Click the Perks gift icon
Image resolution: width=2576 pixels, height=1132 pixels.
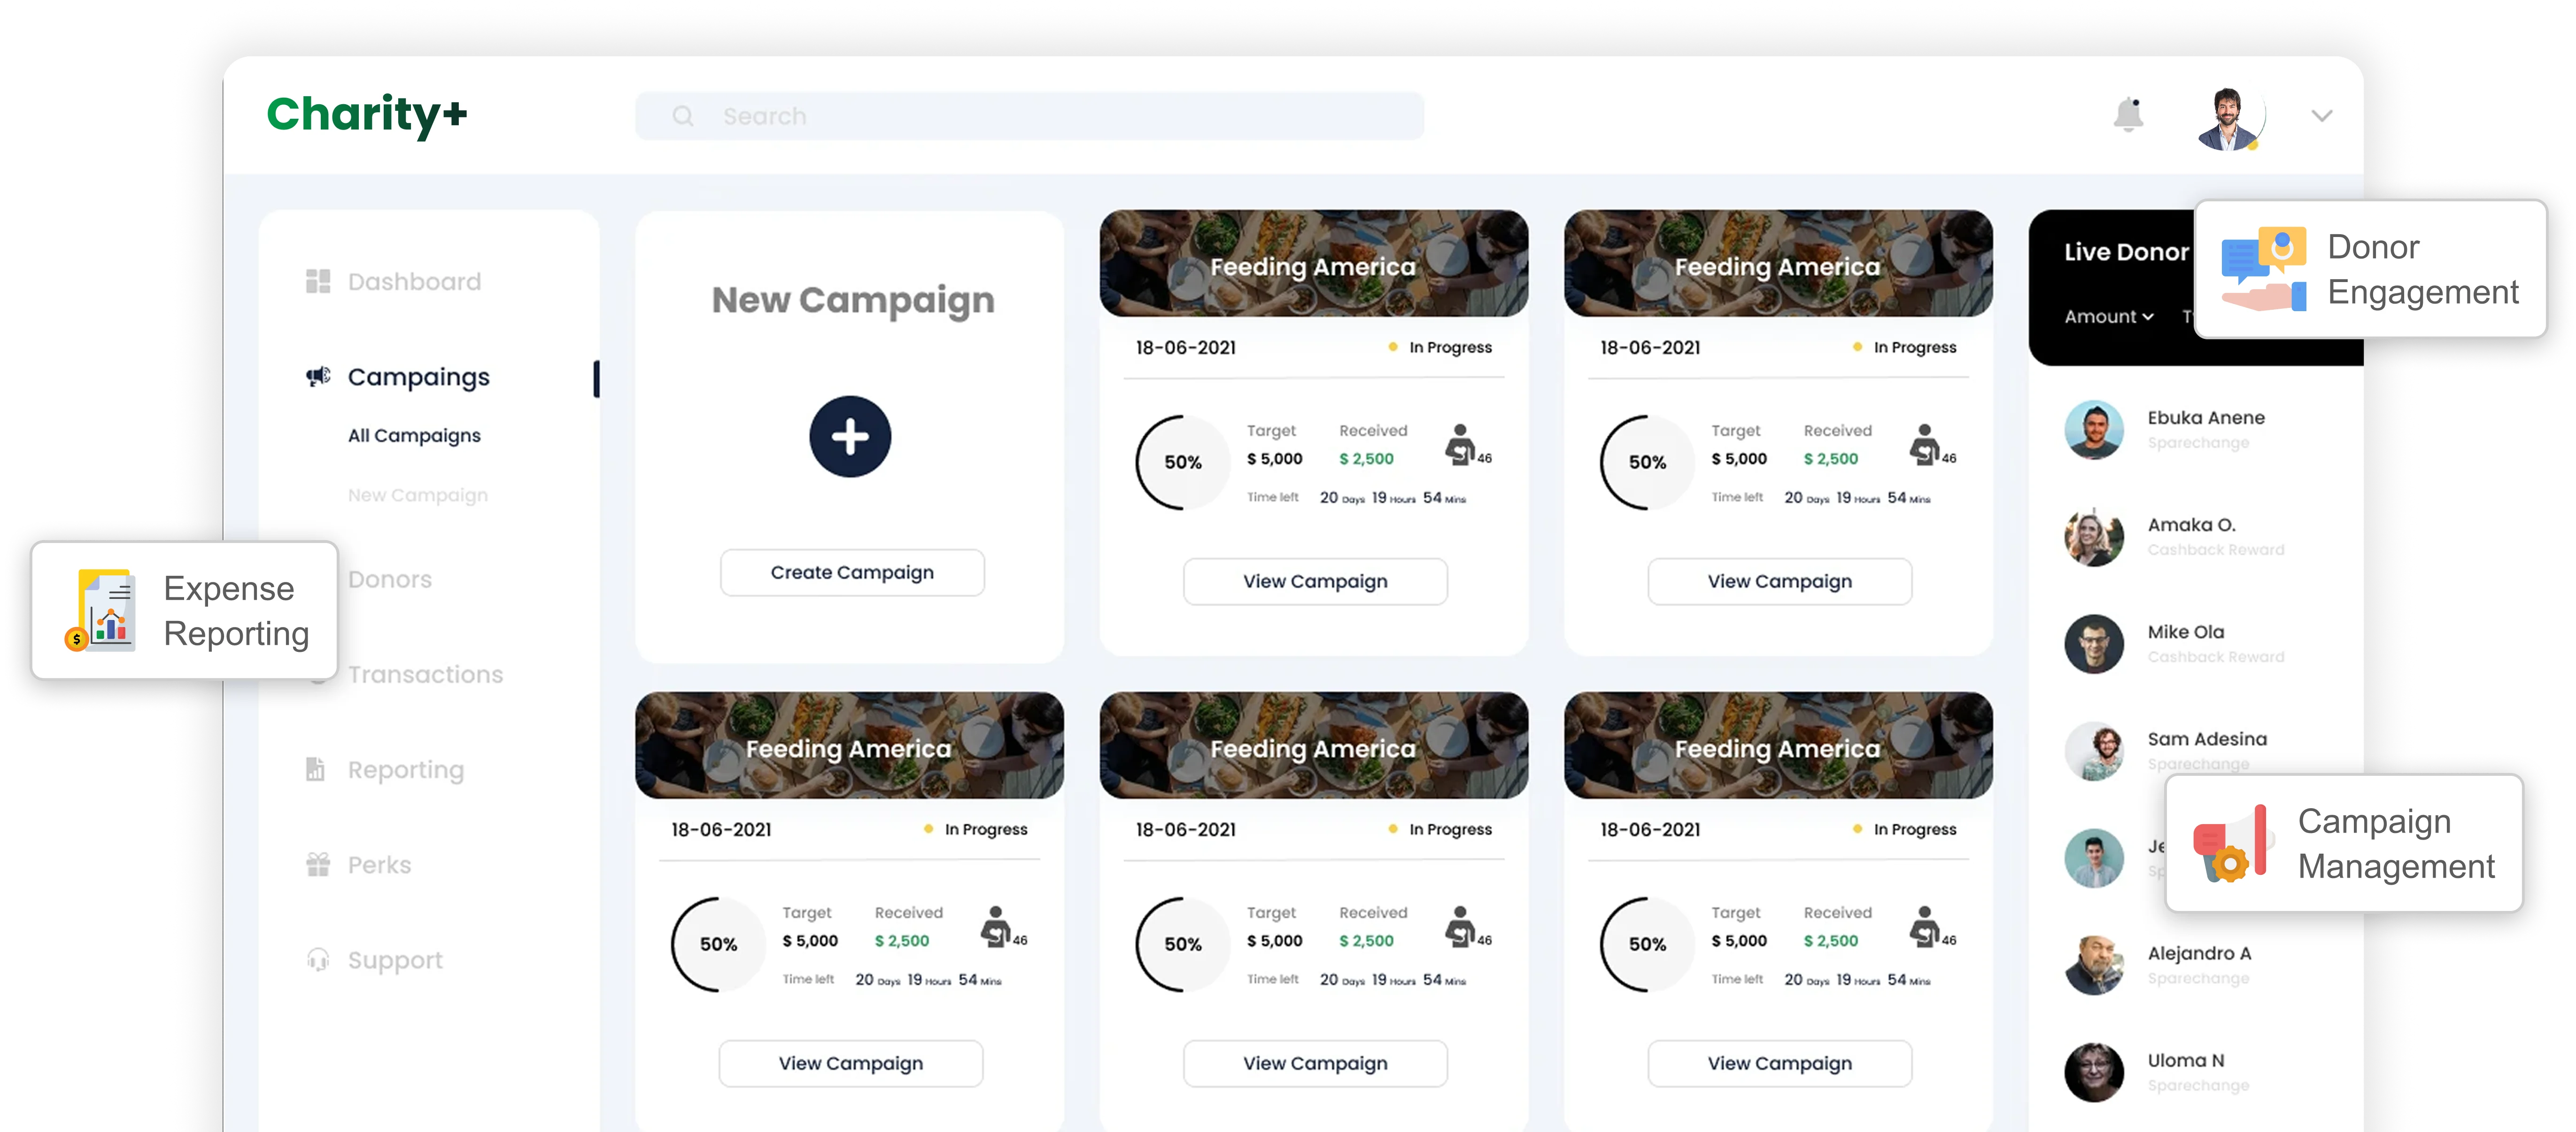click(318, 864)
